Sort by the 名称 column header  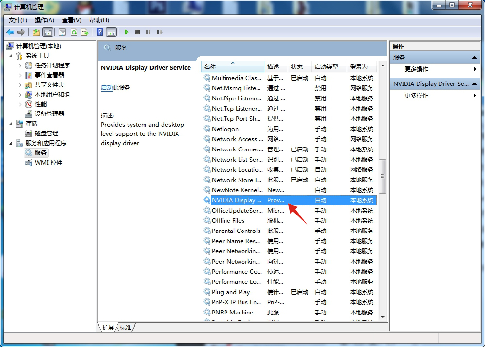[233, 67]
